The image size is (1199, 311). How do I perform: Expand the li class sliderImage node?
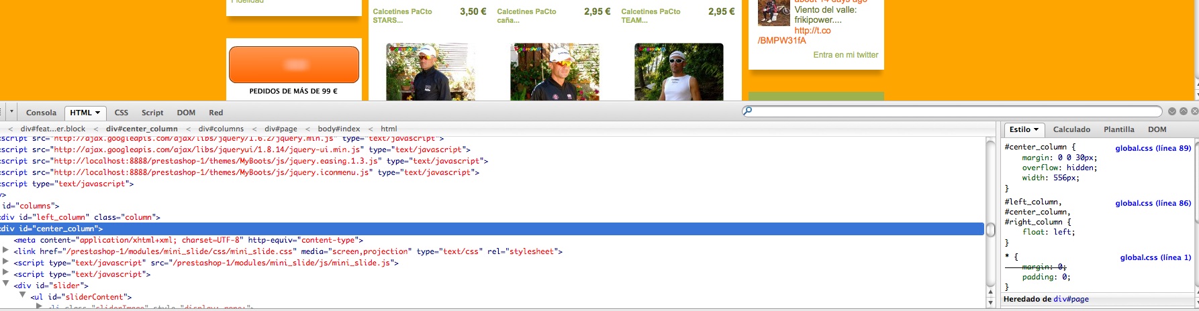[39, 306]
